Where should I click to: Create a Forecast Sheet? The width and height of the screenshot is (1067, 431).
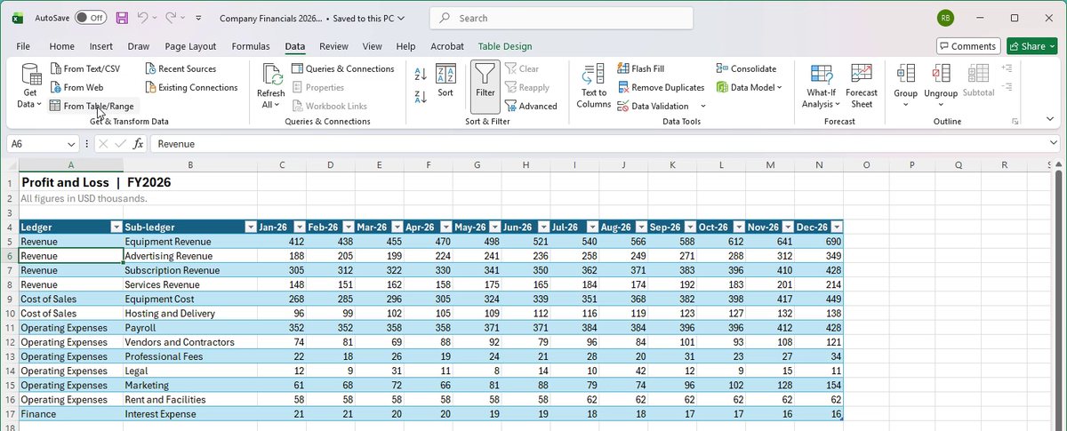(861, 87)
